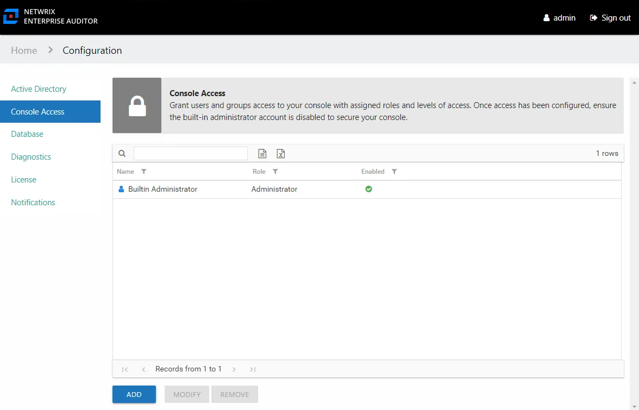Sort by Role column header

[x=259, y=172]
